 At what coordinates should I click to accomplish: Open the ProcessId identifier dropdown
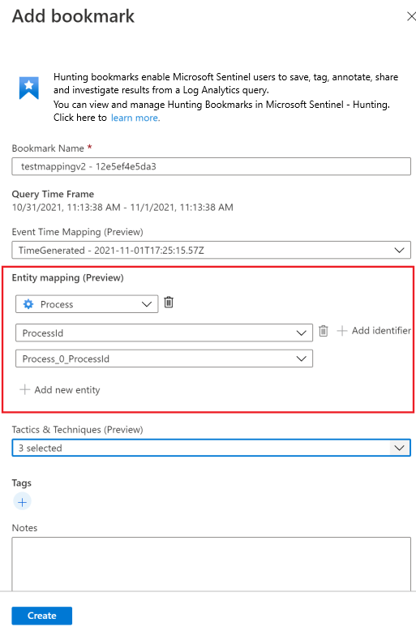[x=164, y=333]
